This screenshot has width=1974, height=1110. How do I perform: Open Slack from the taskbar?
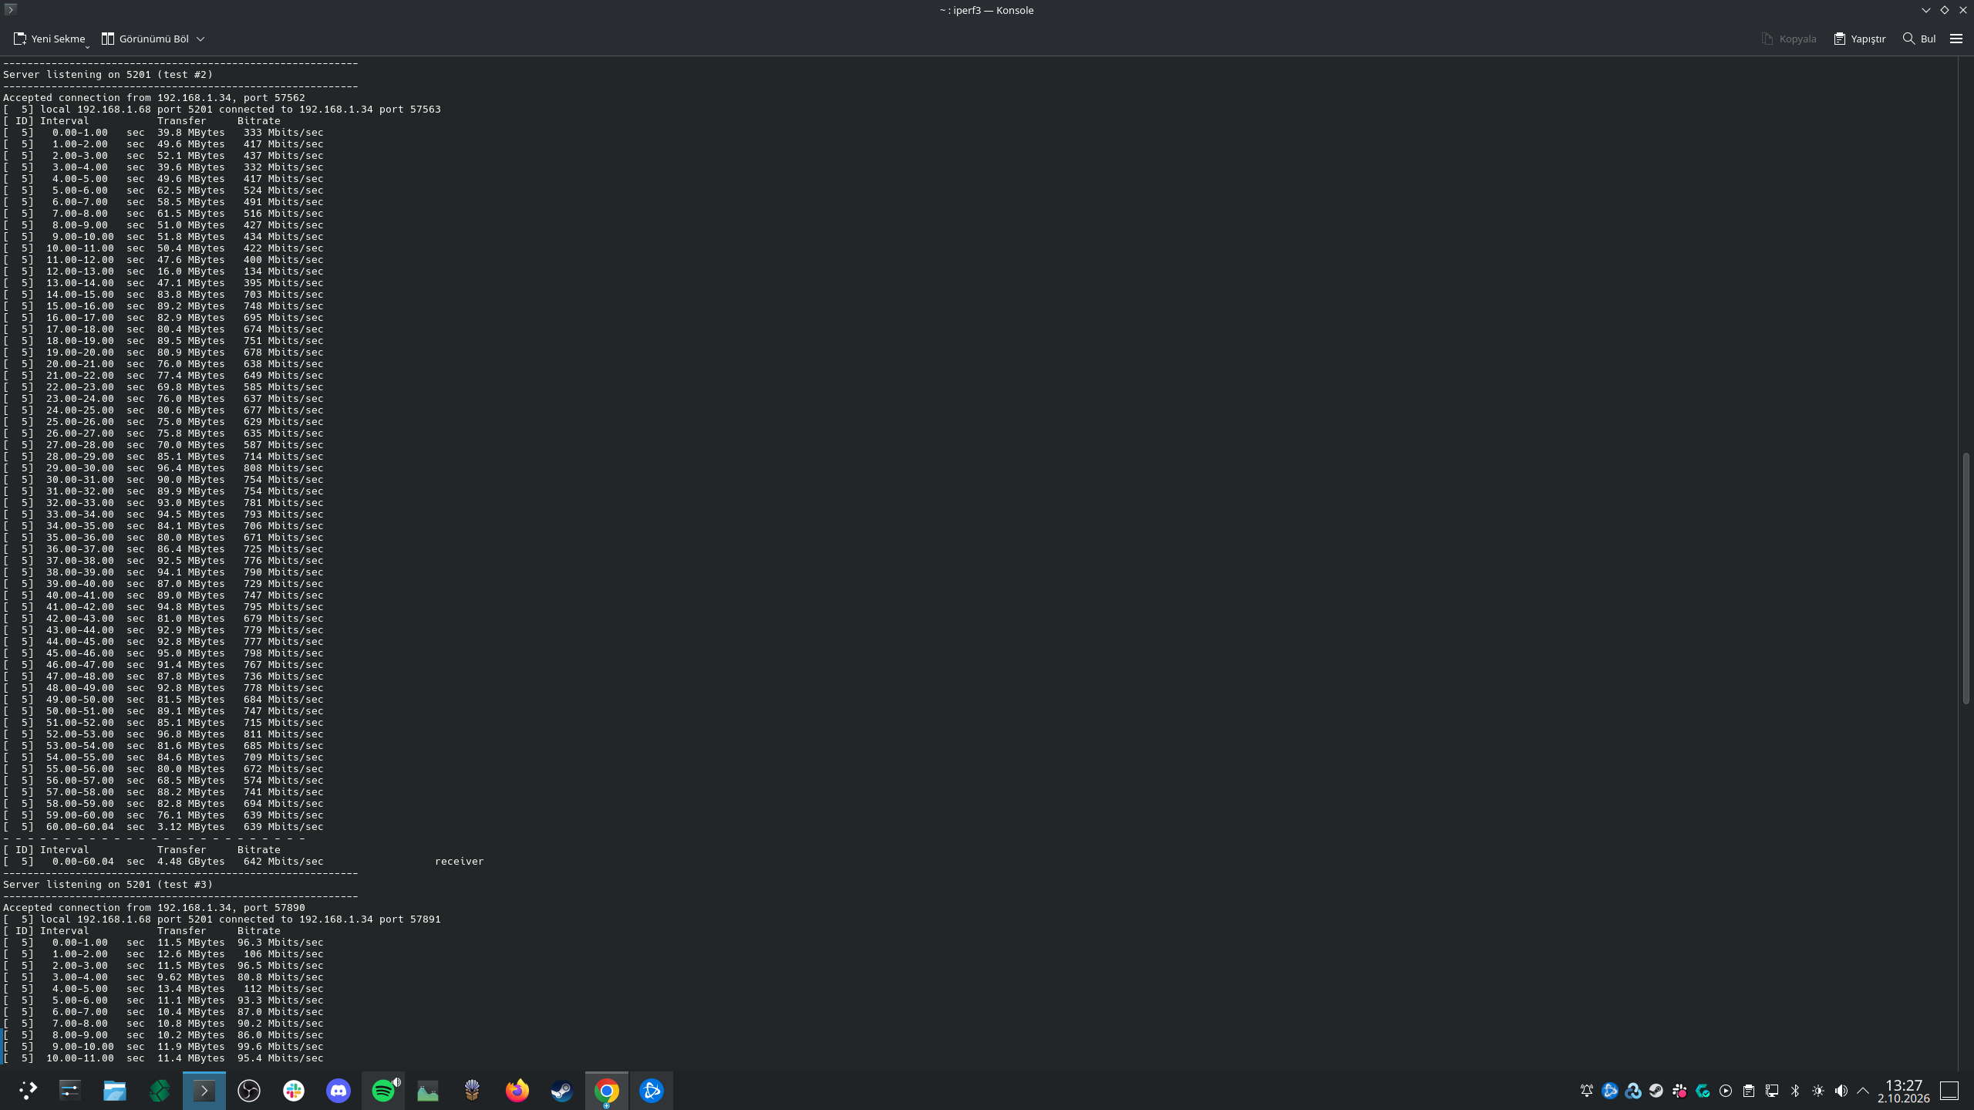click(294, 1090)
